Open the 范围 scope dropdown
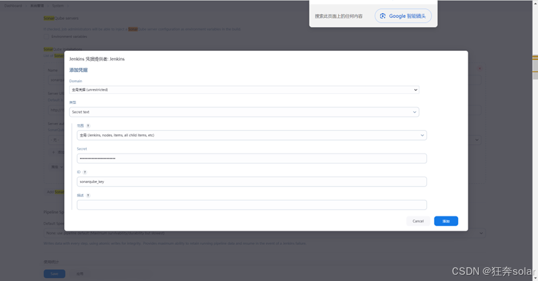The width and height of the screenshot is (538, 281). coord(251,135)
